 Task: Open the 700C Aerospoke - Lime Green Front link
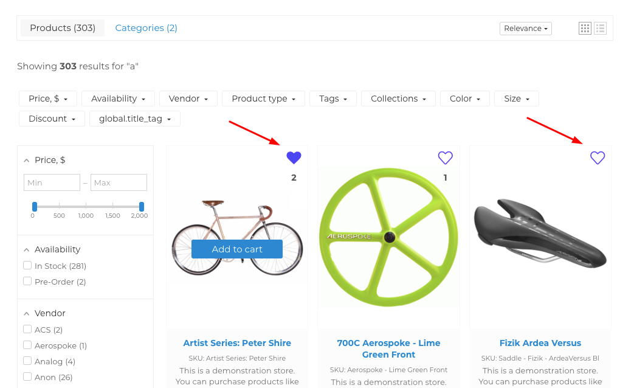(x=388, y=348)
